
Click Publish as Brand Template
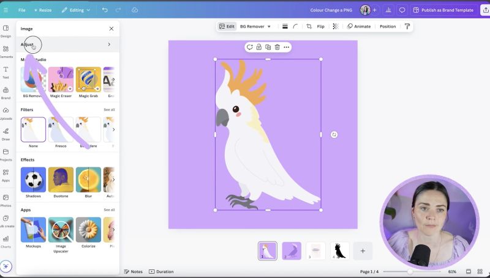pyautogui.click(x=443, y=10)
